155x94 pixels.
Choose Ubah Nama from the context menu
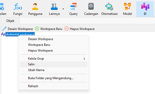[x=53, y=70]
